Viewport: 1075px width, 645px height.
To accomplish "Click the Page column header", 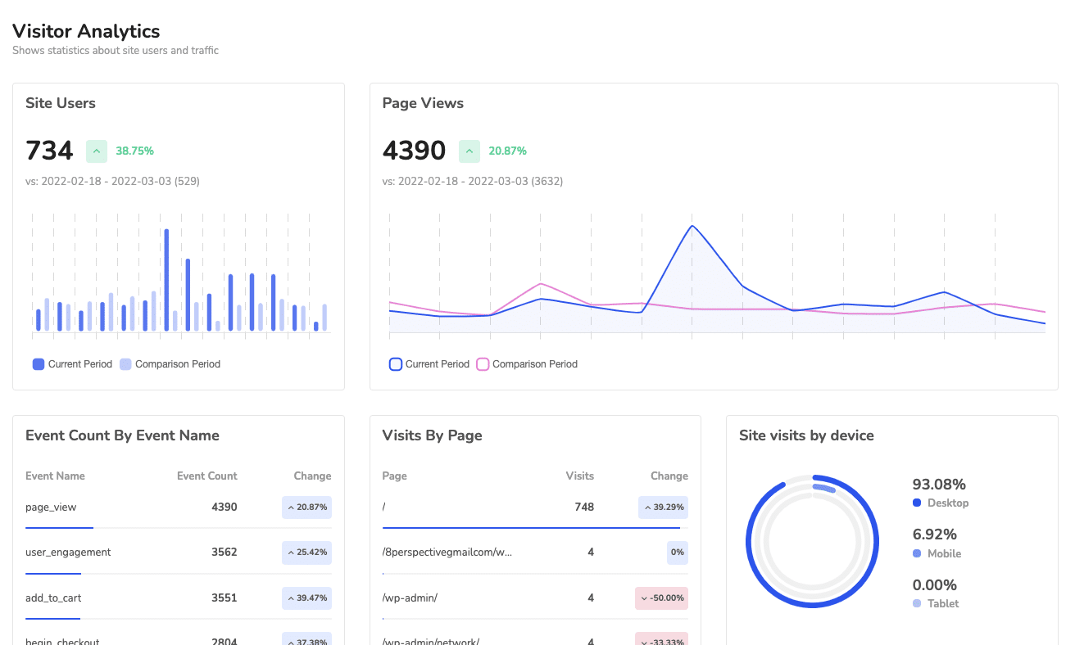I will 395,476.
